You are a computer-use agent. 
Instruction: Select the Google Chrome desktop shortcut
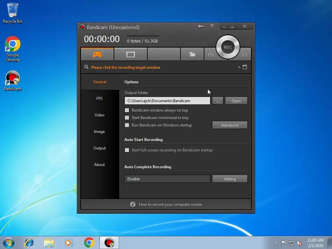(13, 49)
